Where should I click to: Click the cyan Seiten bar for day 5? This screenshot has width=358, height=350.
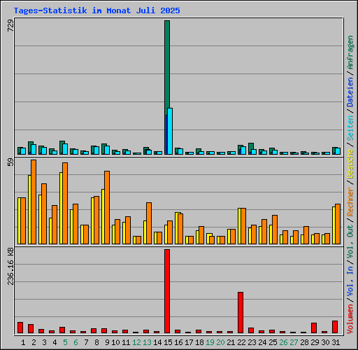tap(65, 149)
